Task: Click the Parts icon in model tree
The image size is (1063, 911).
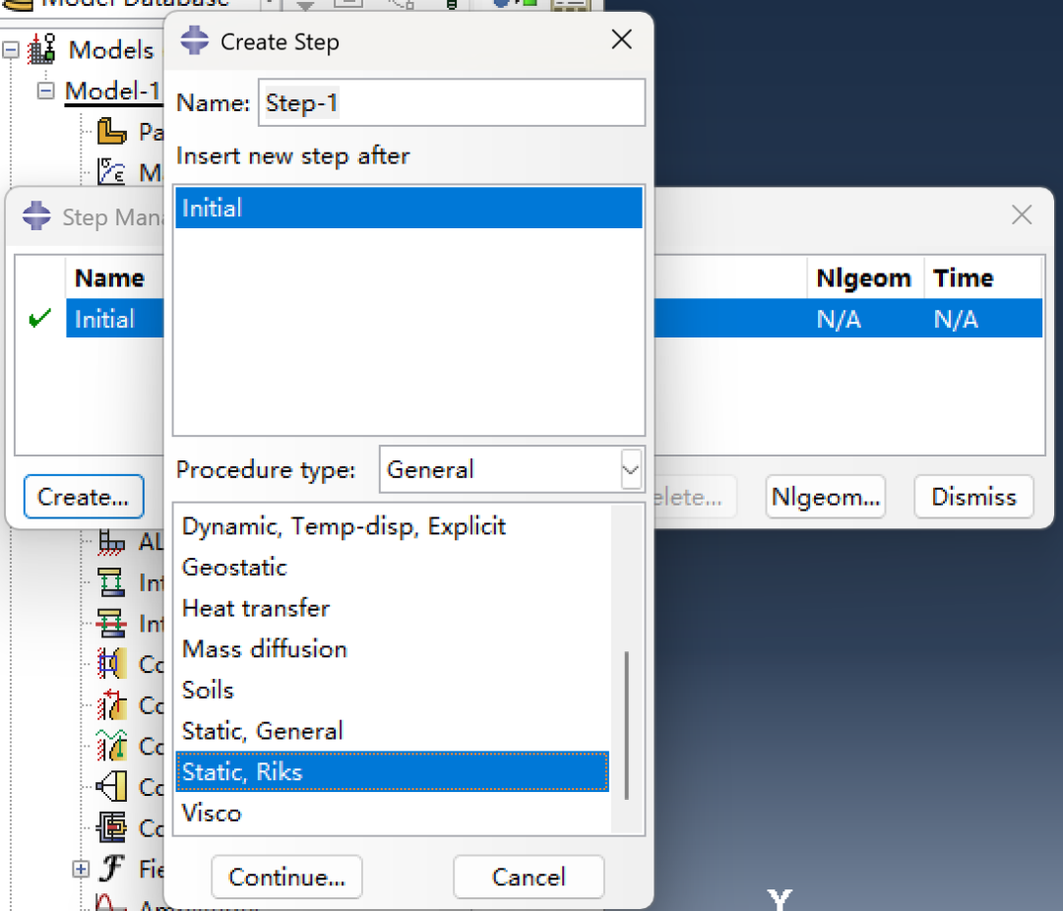Action: pyautogui.click(x=112, y=132)
